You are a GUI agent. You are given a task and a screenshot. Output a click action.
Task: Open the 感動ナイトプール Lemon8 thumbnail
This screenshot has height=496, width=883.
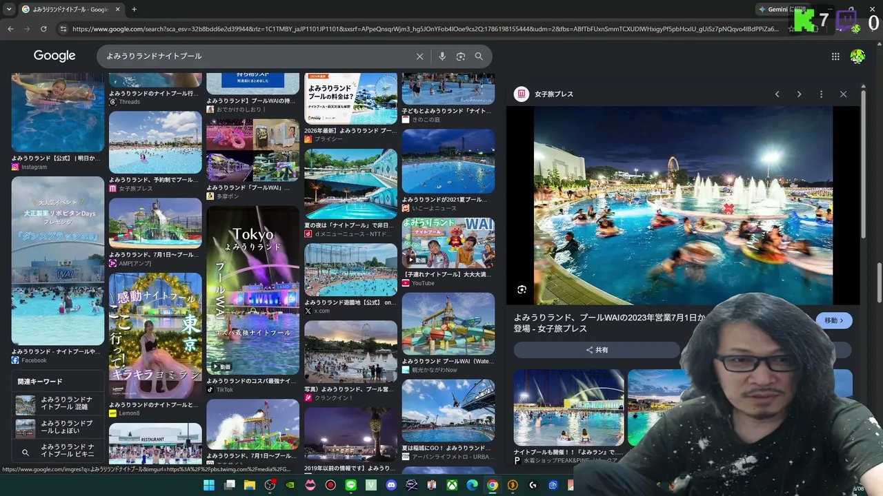click(x=155, y=335)
